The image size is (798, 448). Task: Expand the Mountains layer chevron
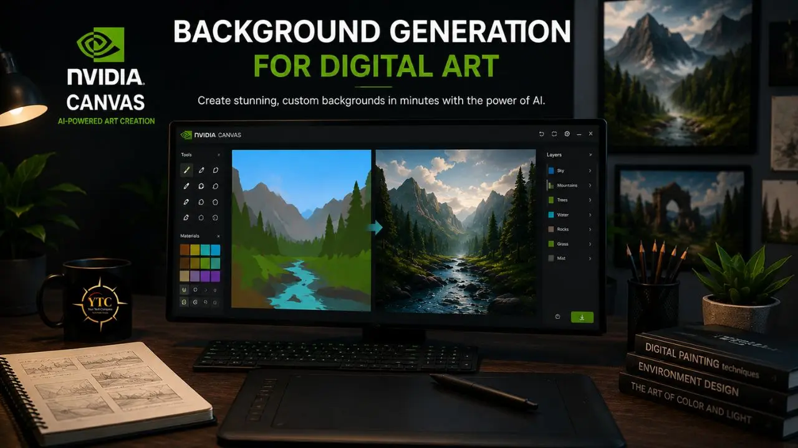point(590,185)
